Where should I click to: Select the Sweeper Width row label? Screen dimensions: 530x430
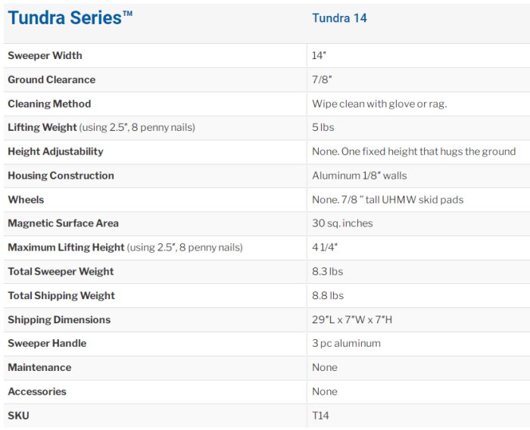[x=45, y=55]
